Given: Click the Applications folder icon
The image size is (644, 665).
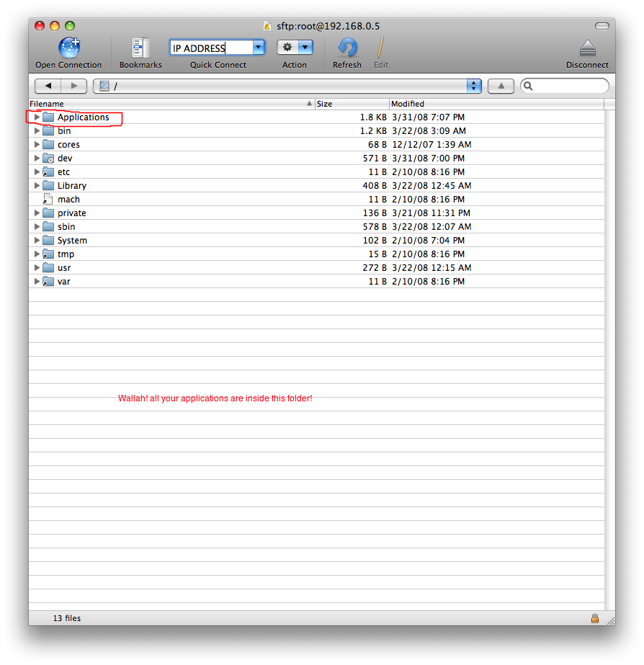Looking at the screenshot, I should click(48, 117).
